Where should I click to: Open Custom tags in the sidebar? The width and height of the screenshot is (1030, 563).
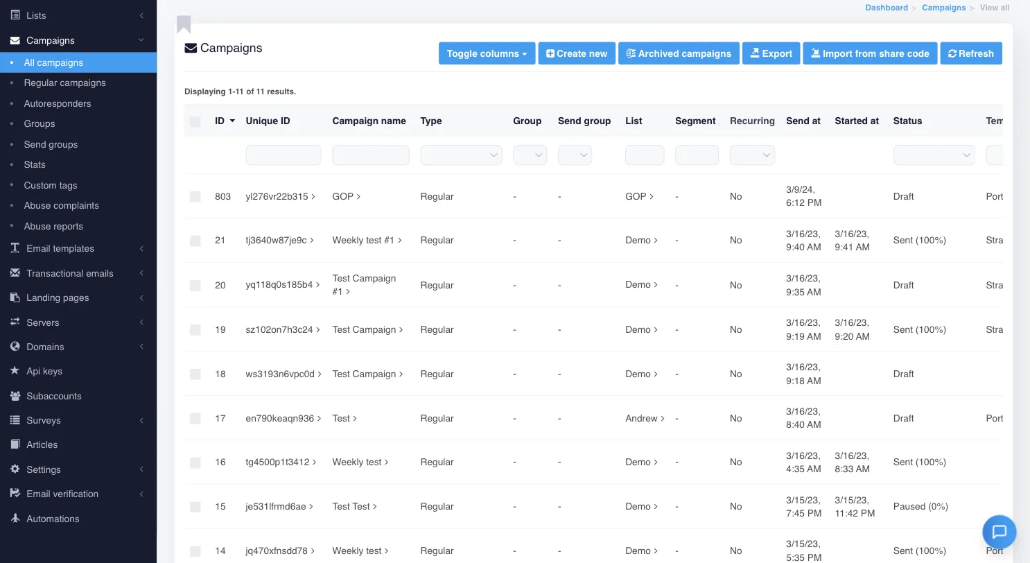click(51, 185)
